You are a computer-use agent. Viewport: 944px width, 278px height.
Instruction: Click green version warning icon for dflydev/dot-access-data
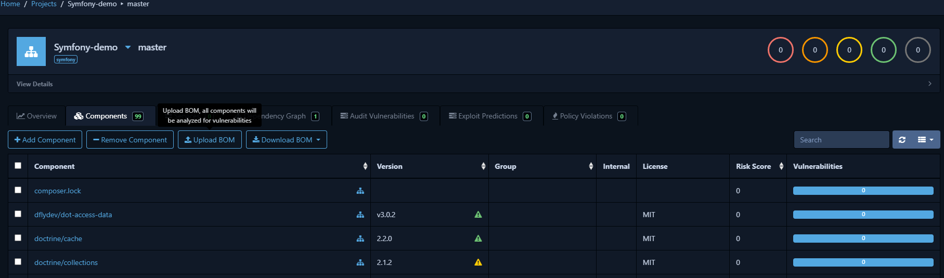pyautogui.click(x=478, y=215)
